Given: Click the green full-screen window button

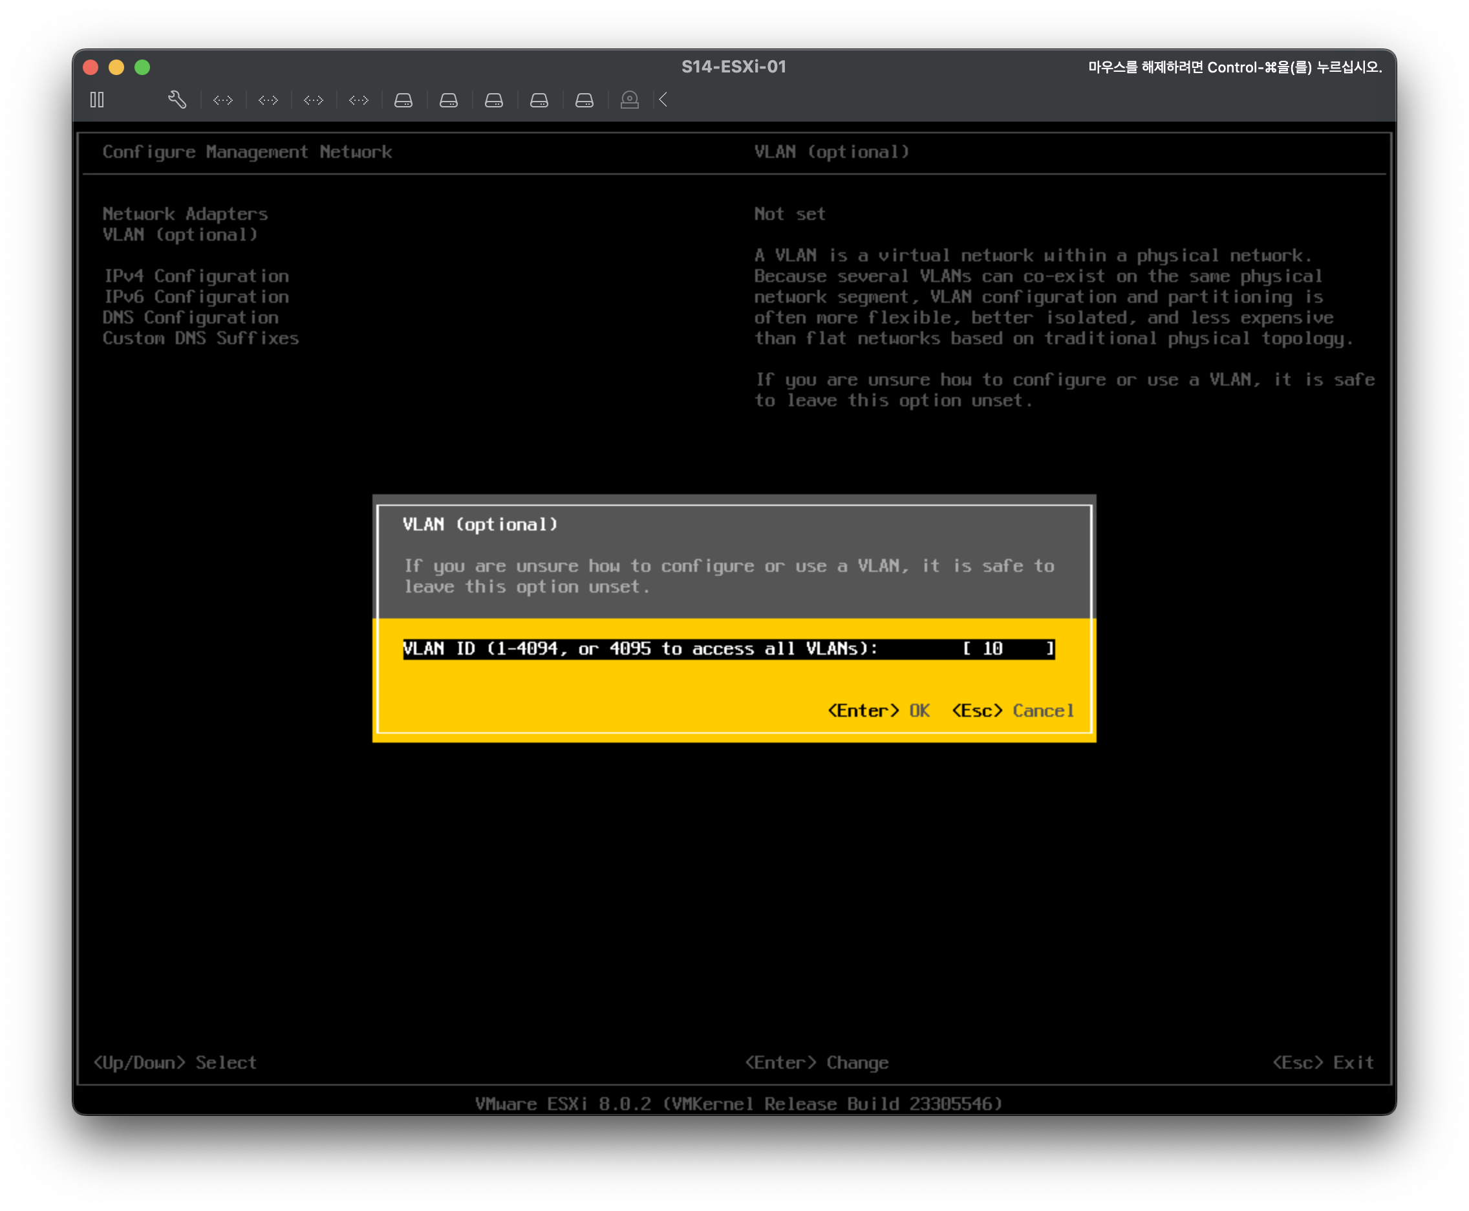Looking at the screenshot, I should pyautogui.click(x=142, y=68).
